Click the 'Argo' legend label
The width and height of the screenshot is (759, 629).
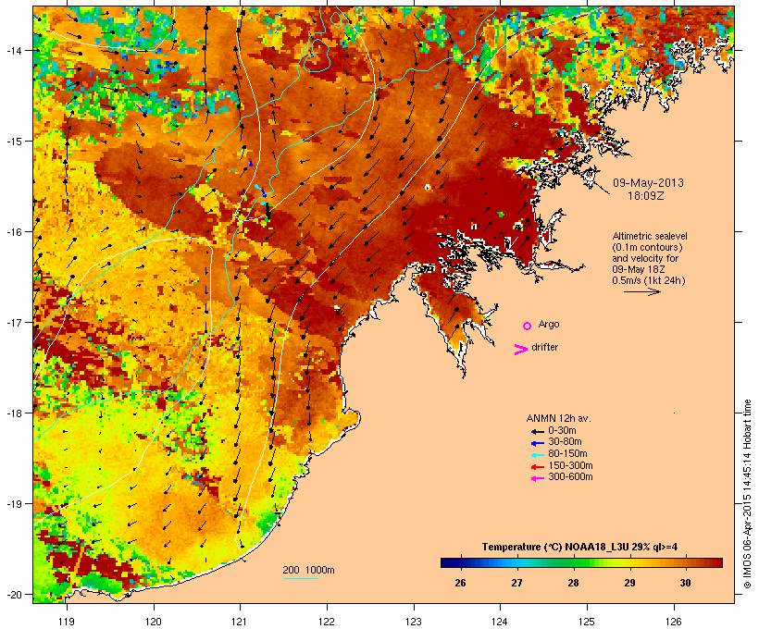coord(549,324)
